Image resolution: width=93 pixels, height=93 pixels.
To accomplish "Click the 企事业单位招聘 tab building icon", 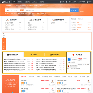I will point(8,55).
